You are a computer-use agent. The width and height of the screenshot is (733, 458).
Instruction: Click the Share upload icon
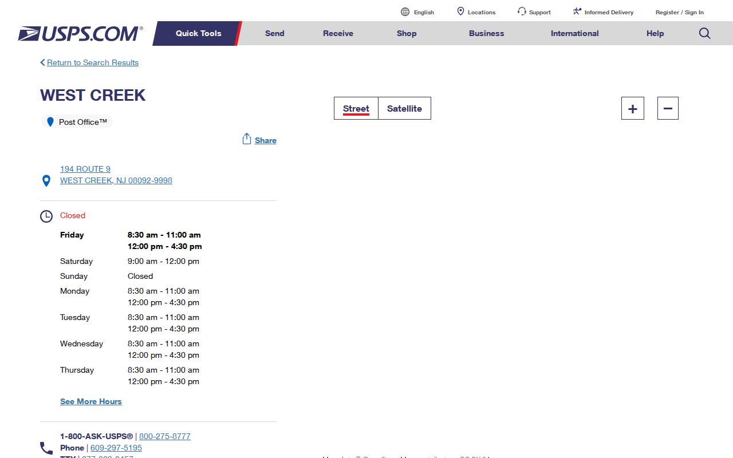pyautogui.click(x=247, y=139)
